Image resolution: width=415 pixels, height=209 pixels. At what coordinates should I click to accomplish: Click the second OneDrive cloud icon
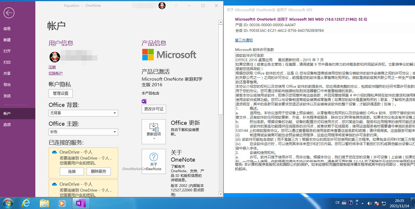[54, 184]
